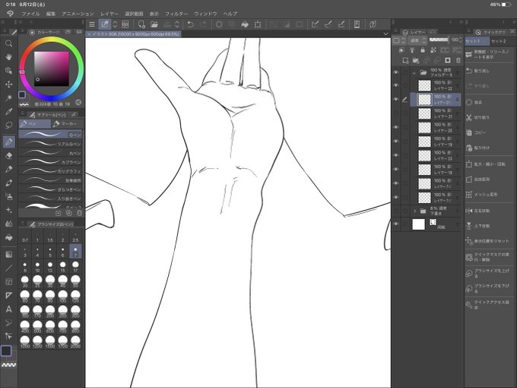Select the Auto Select magic wand tool

8,97
